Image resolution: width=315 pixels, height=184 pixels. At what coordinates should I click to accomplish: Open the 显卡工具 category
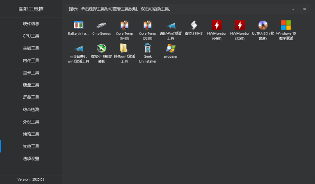click(x=31, y=73)
